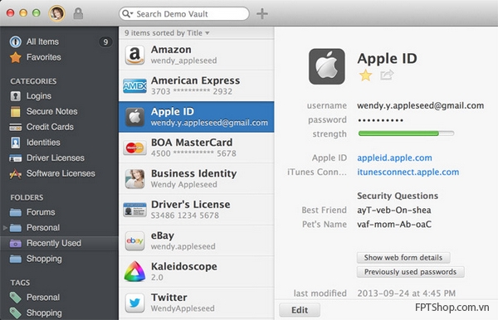This screenshot has height=320, width=498.
Task: Select the Shopping tag
Action: point(36,313)
